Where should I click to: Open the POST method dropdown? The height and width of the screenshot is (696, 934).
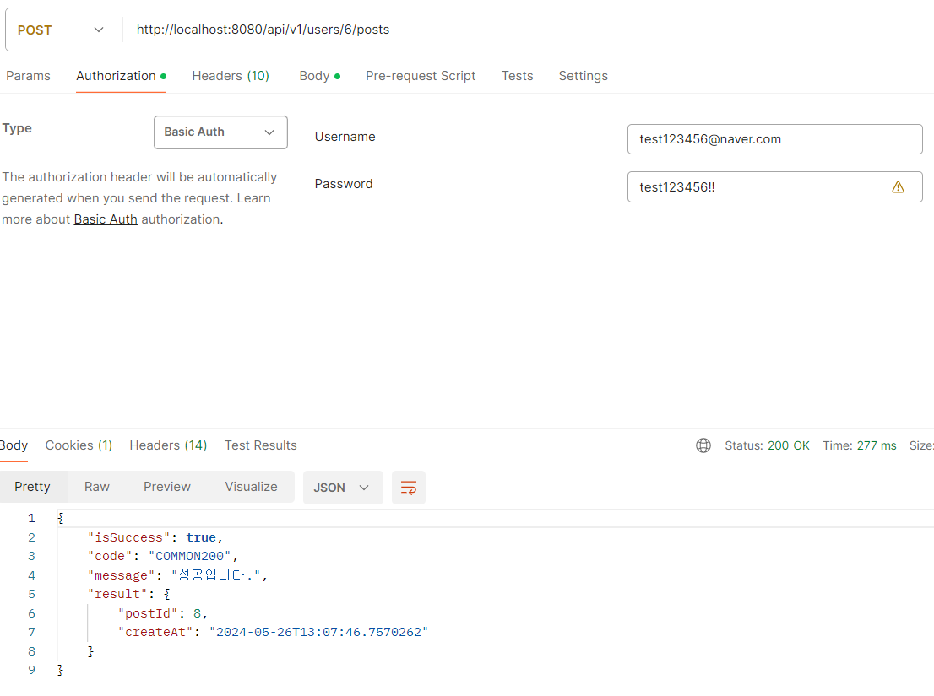click(61, 30)
